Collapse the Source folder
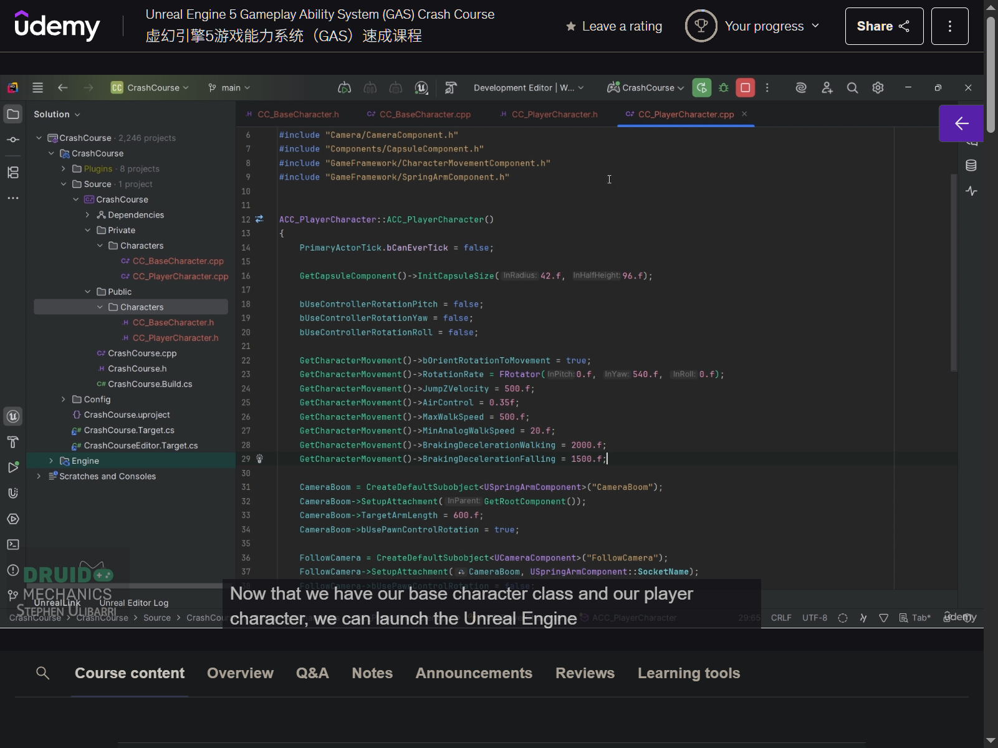 point(63,185)
